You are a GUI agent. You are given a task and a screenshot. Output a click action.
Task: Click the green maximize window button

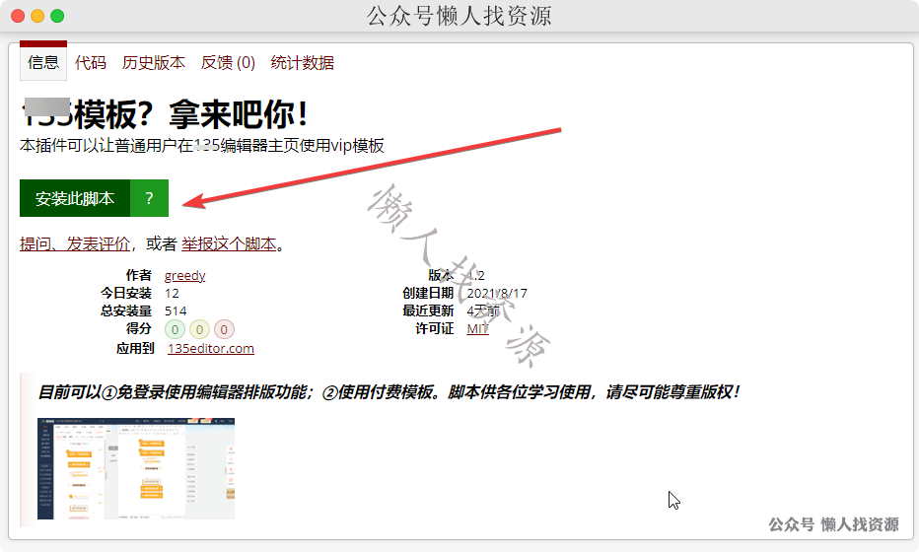click(57, 16)
